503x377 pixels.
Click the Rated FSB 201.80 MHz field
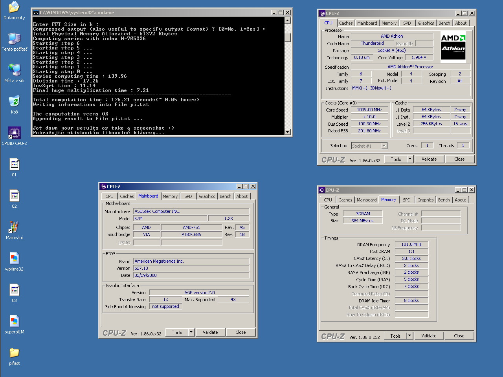coord(369,131)
